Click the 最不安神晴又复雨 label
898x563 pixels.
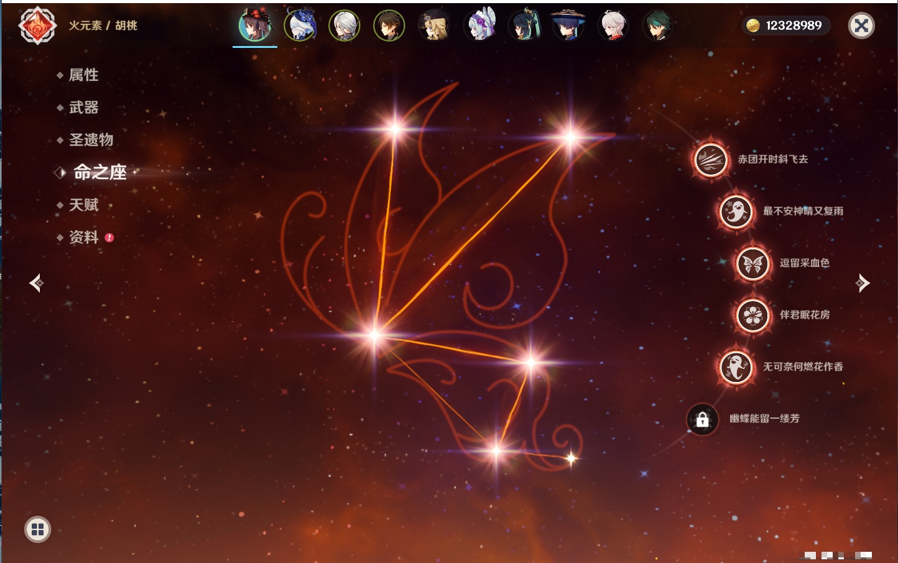pos(803,212)
